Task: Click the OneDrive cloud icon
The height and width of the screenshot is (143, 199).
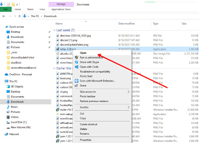Action: pyautogui.click(x=6, y=74)
